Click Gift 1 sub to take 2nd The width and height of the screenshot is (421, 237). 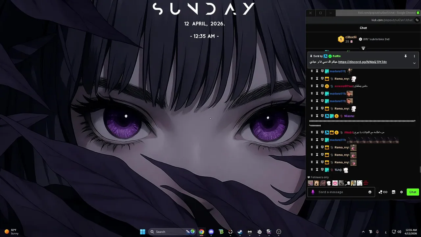[374, 39]
